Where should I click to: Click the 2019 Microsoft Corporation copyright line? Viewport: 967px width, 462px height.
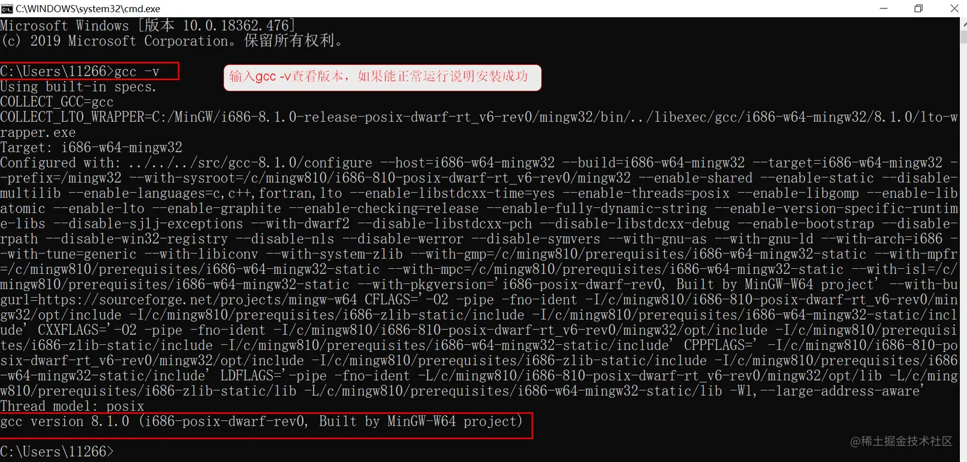pyautogui.click(x=173, y=41)
